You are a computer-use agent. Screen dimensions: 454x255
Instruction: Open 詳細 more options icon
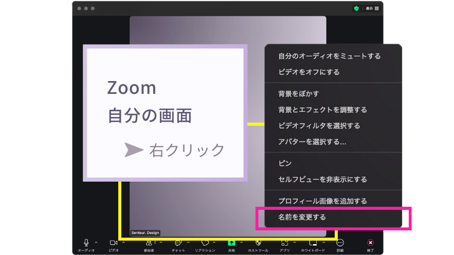click(x=340, y=243)
